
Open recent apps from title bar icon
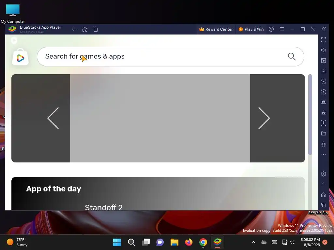point(95,29)
